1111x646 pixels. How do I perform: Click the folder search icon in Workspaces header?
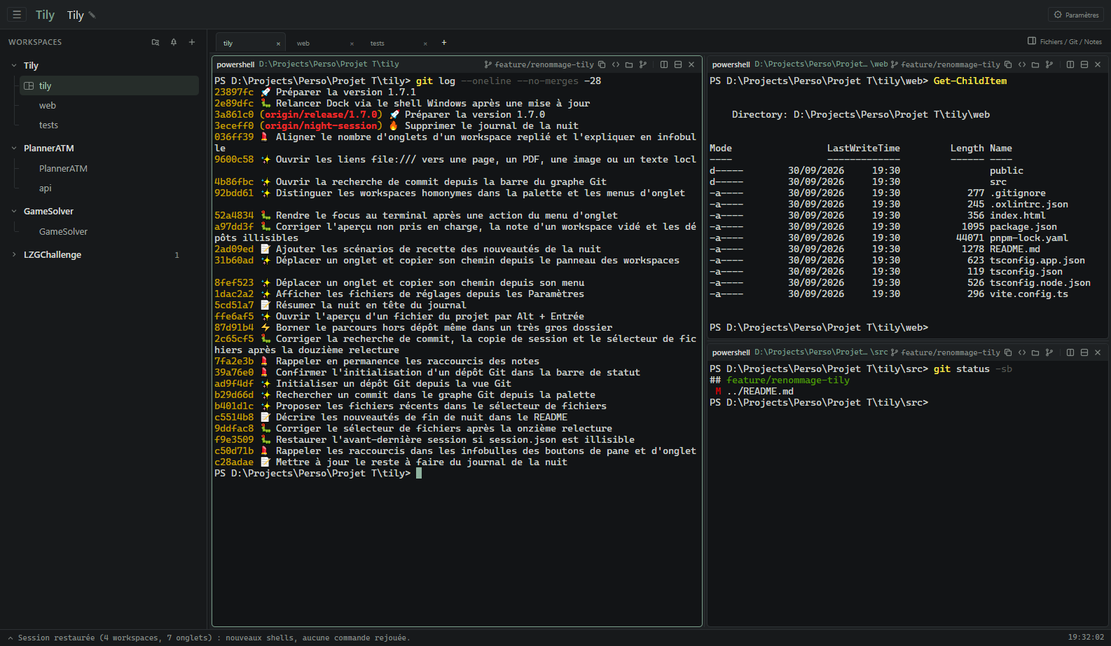[x=156, y=42]
